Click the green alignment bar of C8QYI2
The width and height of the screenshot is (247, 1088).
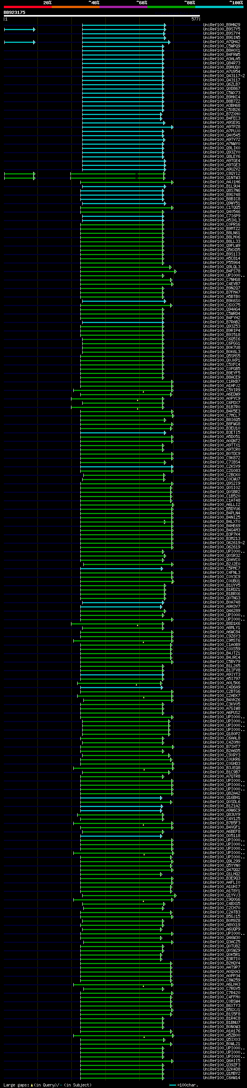[x=118, y=174]
